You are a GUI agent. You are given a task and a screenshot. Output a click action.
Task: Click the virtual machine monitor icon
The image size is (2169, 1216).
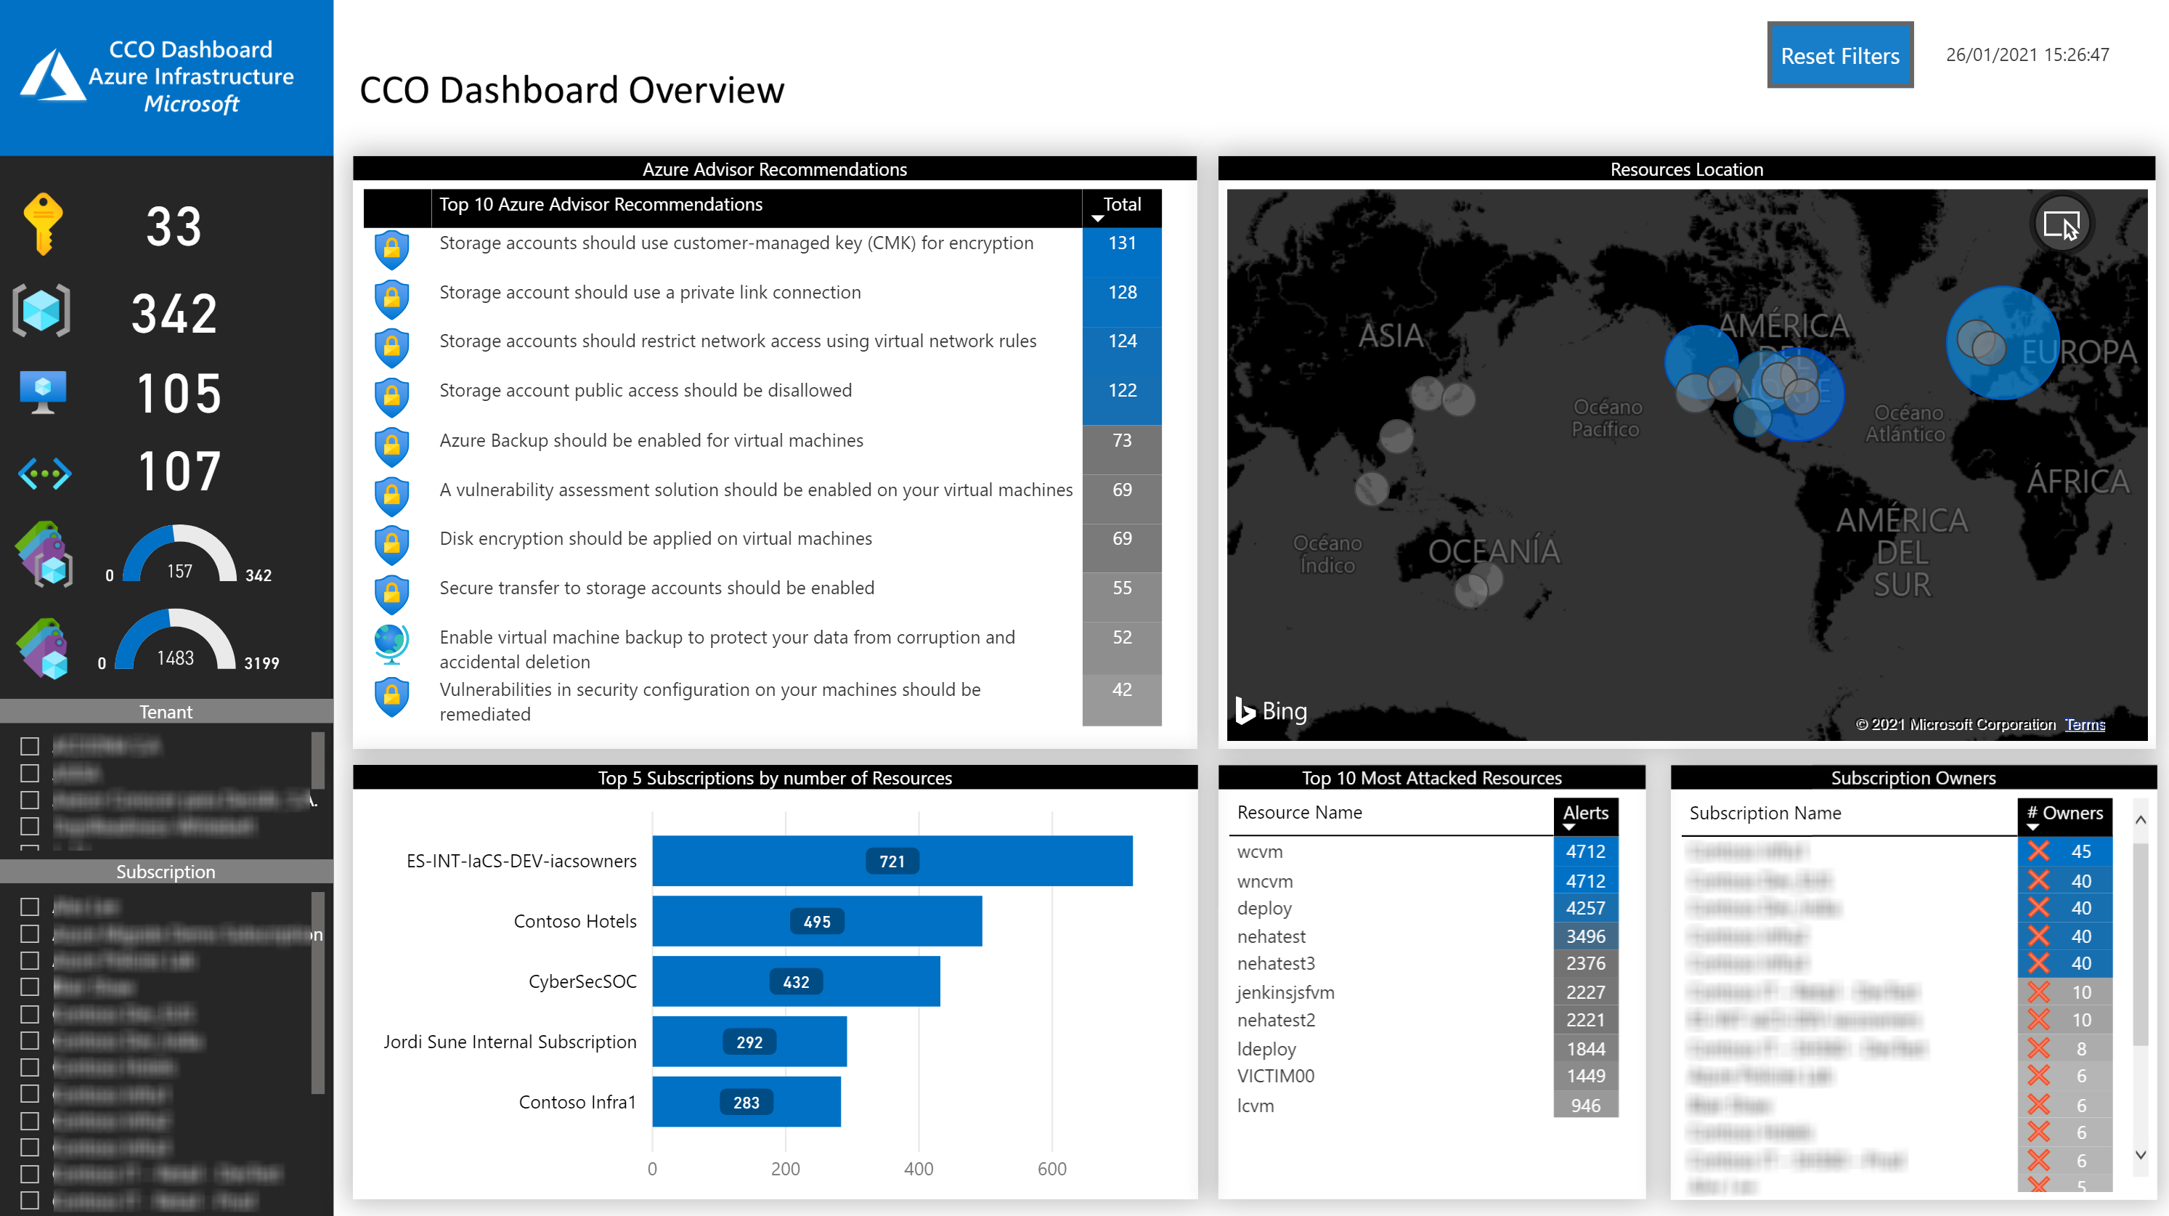point(42,392)
